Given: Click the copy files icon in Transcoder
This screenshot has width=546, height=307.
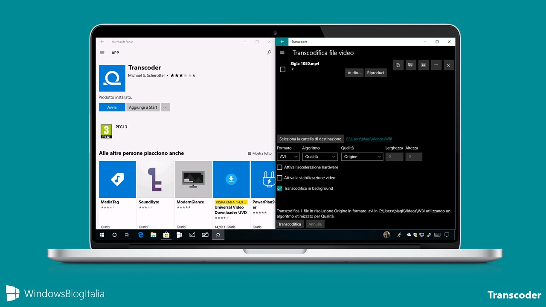Looking at the screenshot, I should pos(398,65).
